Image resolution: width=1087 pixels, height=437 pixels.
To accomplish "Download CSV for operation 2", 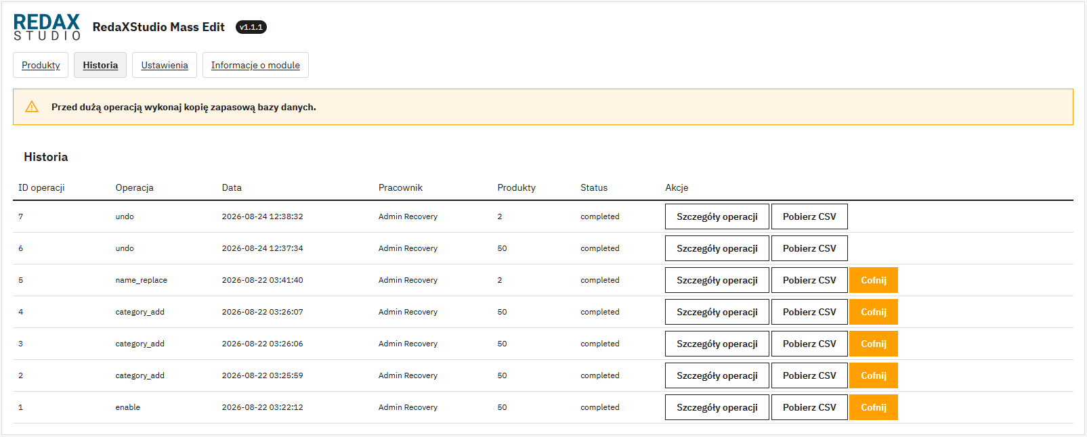I will (809, 375).
